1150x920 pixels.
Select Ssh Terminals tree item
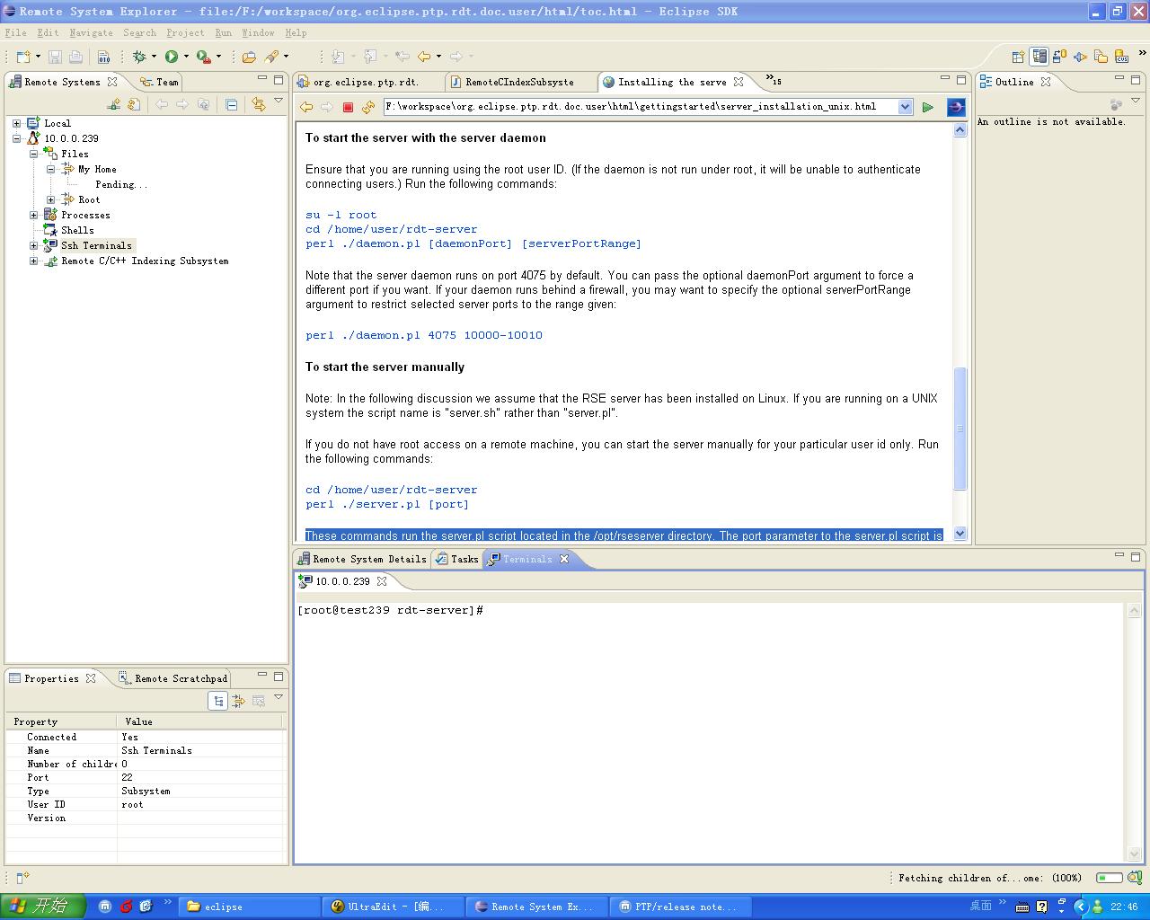point(96,245)
